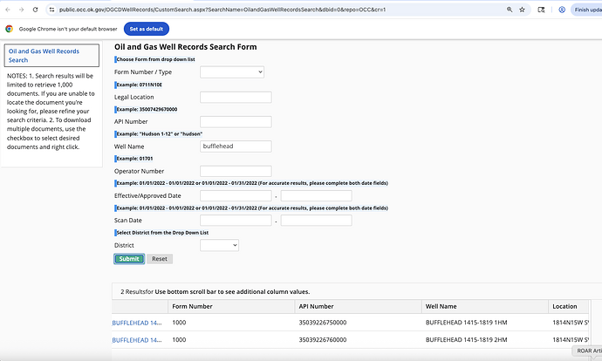Screen dimensions: 602x361
Task: Click Effective/Approved Date end field
Action: 317,195
